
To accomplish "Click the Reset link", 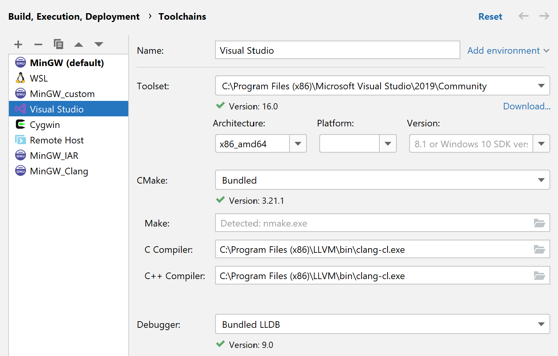I will click(x=490, y=16).
